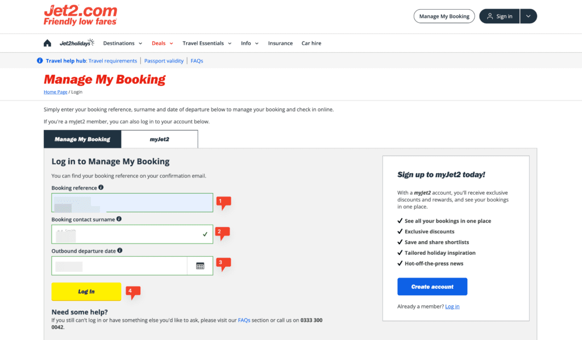Screen dimensions: 582x340
Task: Click the Create account button
Action: [x=432, y=287]
